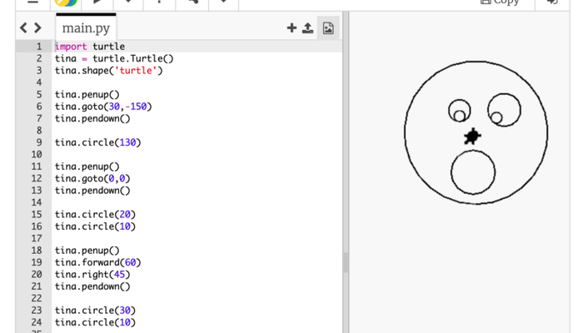Click the line "tina = turtle.Turtle()"
Image resolution: width=583 pixels, height=333 pixels.
coord(114,58)
